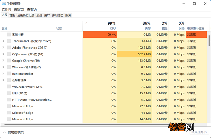211x138 pixels.
Task: Click the 钉钉 (32 位) process icon
Action: click(9, 93)
